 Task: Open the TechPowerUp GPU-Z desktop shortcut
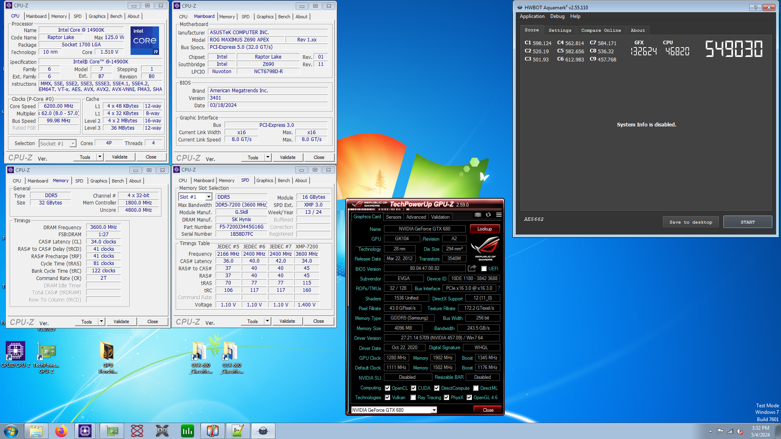pos(46,358)
